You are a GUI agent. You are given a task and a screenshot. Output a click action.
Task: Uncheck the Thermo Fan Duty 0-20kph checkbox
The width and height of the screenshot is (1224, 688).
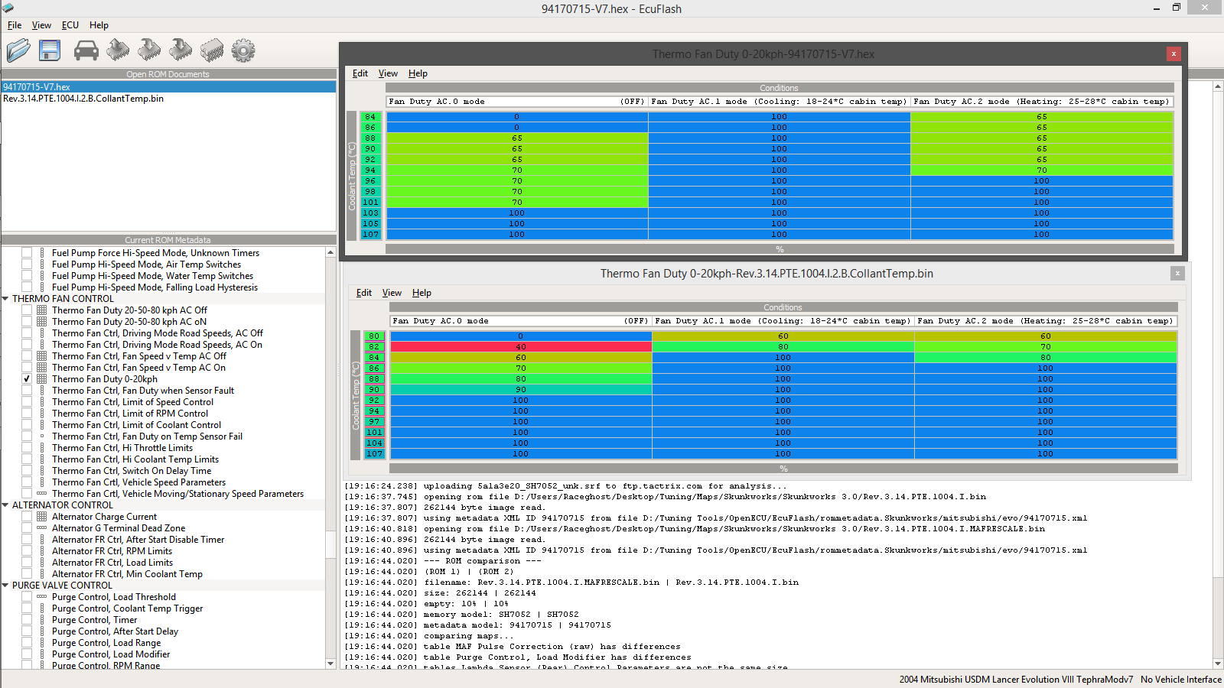pos(27,379)
